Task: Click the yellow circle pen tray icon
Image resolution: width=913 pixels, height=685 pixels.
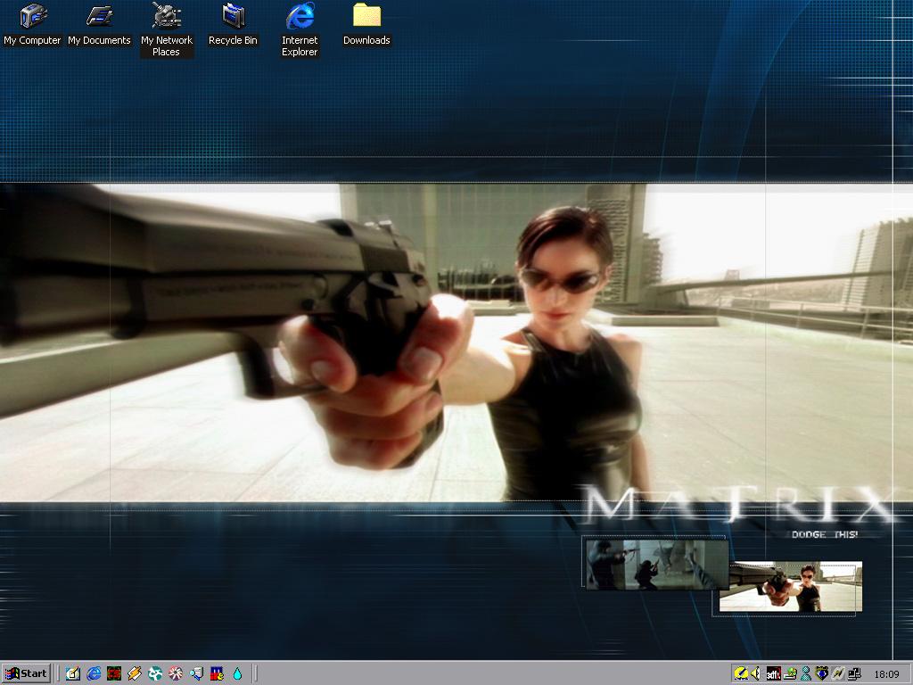Action: click(x=741, y=673)
